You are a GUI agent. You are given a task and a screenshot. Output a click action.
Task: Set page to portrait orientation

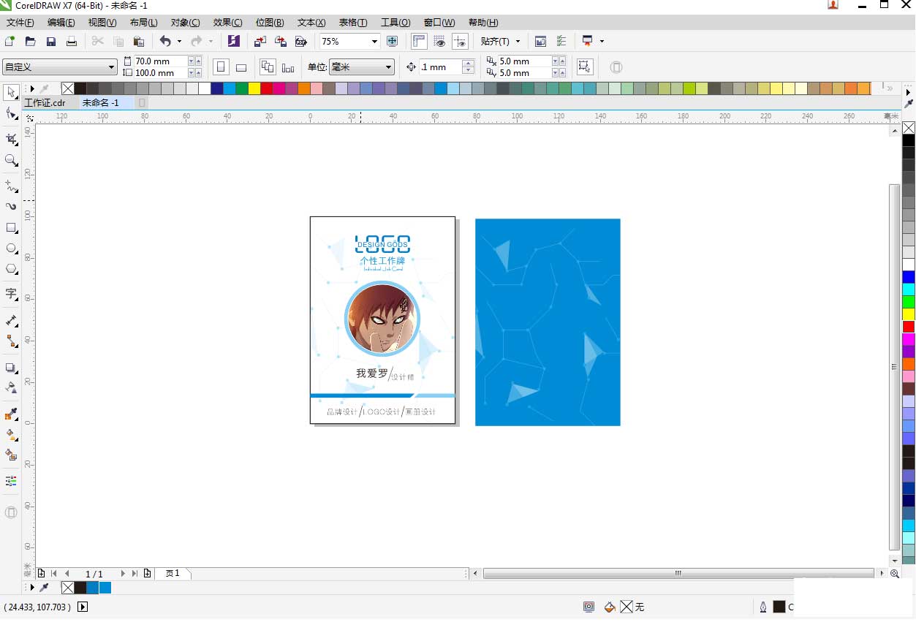[x=221, y=67]
